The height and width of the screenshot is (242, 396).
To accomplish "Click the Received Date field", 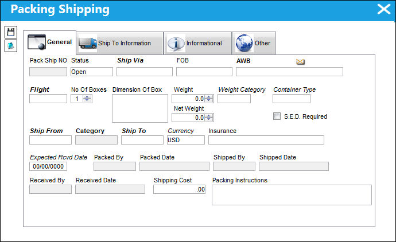I will point(110,189).
